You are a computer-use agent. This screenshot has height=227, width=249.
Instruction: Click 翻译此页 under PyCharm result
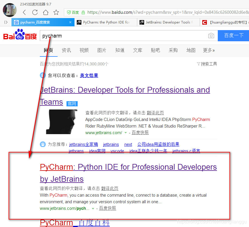pos(110,188)
